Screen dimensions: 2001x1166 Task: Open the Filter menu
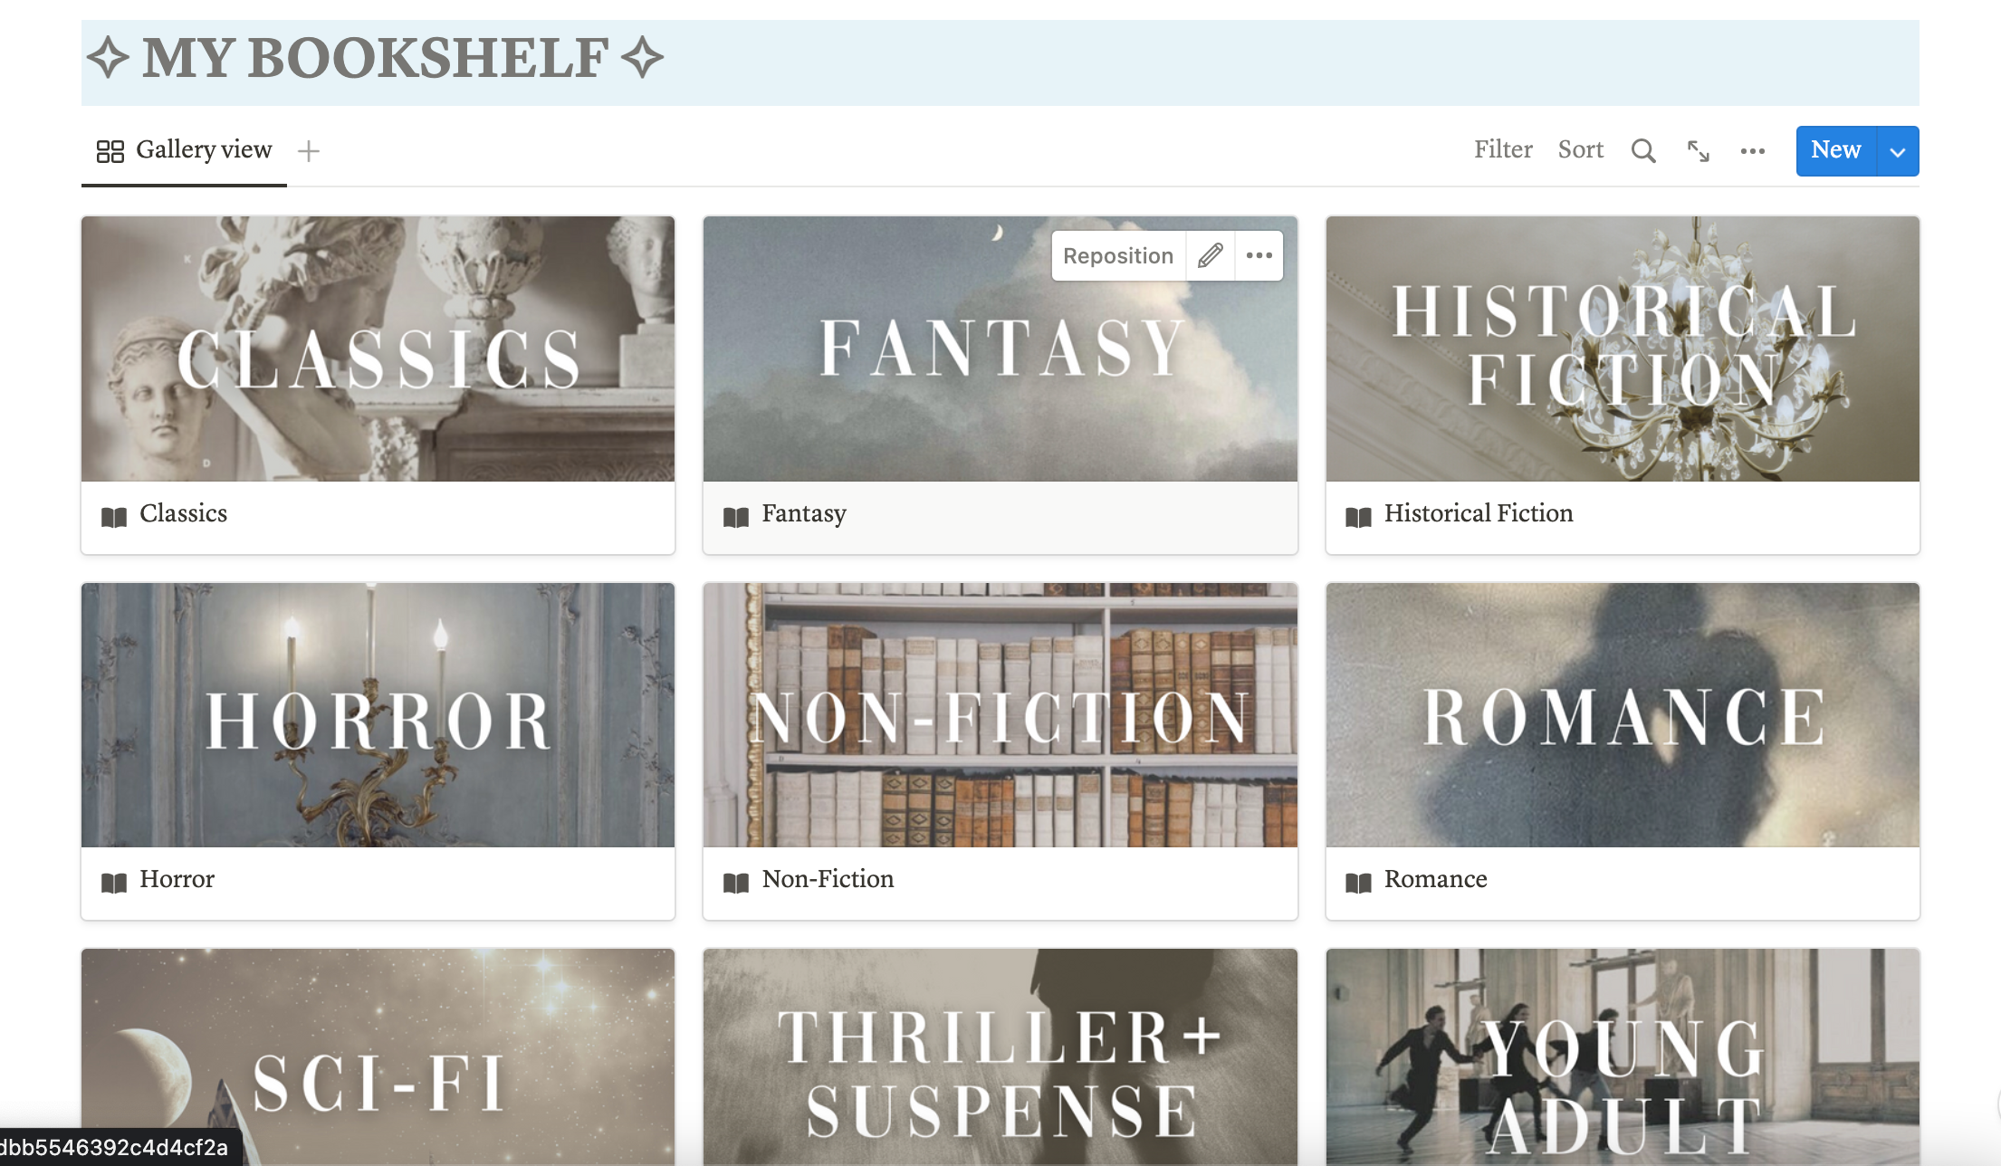(x=1503, y=150)
